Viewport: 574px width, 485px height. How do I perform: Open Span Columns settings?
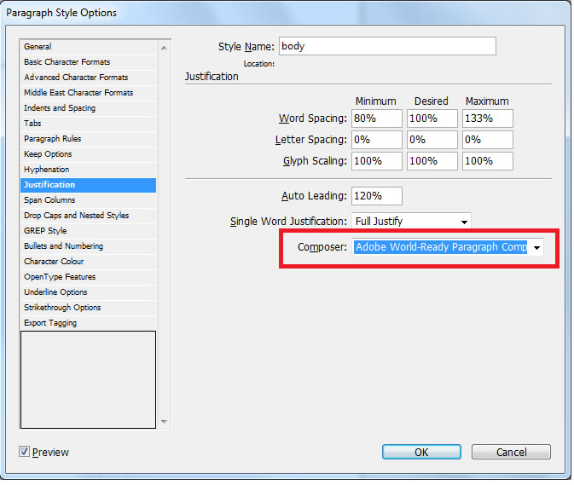[88, 200]
